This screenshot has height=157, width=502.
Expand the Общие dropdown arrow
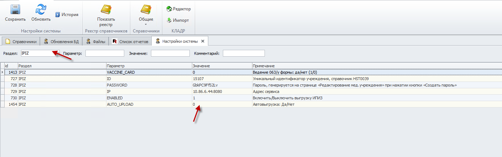pyautogui.click(x=146, y=24)
